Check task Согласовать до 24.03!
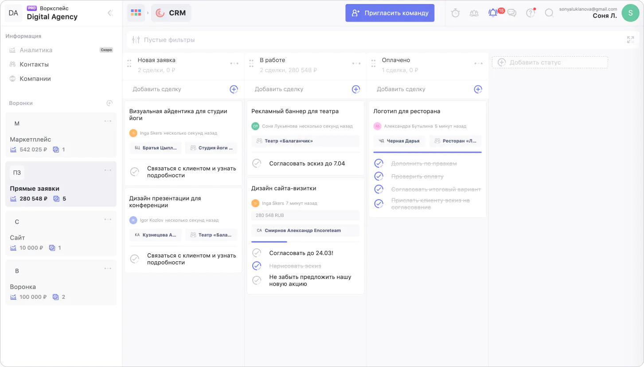The image size is (644, 367). point(257,253)
